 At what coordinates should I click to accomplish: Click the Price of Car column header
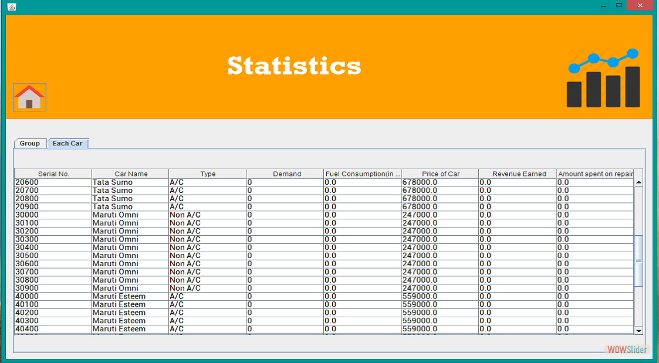[x=441, y=174]
